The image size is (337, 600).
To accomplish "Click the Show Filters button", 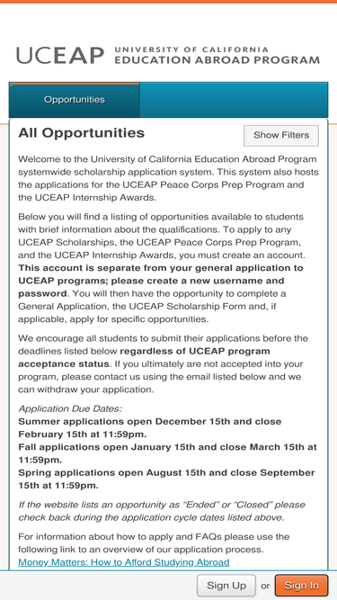I will tap(281, 136).
